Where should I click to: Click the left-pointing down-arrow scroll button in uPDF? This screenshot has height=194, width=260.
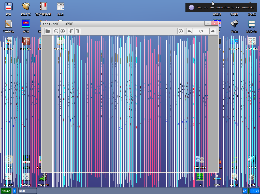click(x=71, y=31)
